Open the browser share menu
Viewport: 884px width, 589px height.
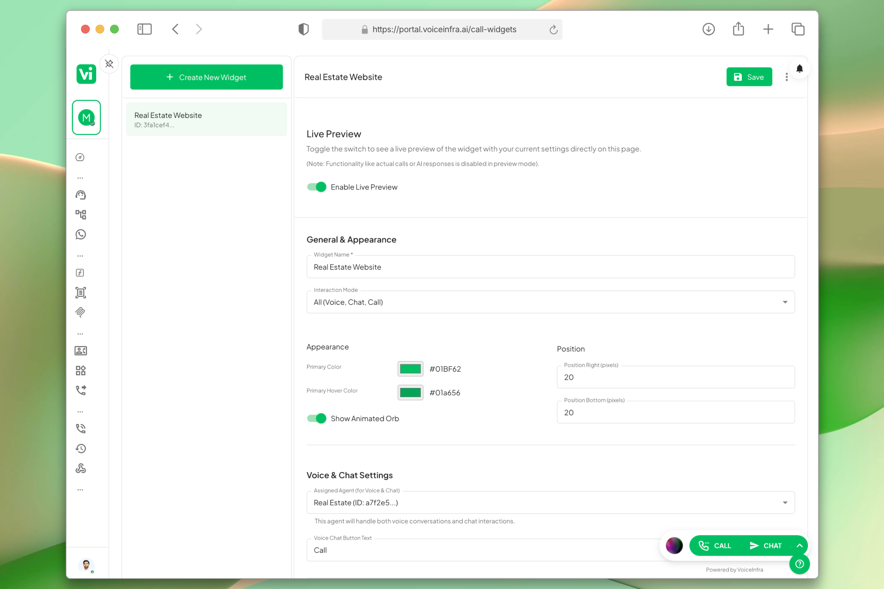pyautogui.click(x=739, y=29)
